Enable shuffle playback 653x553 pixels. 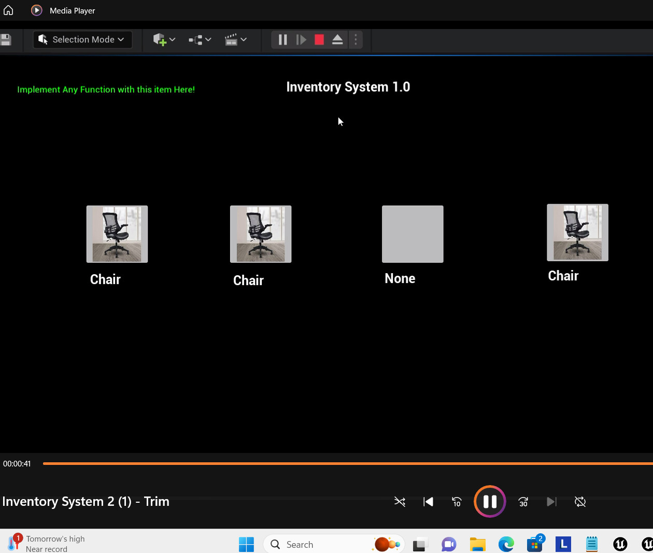pos(400,502)
